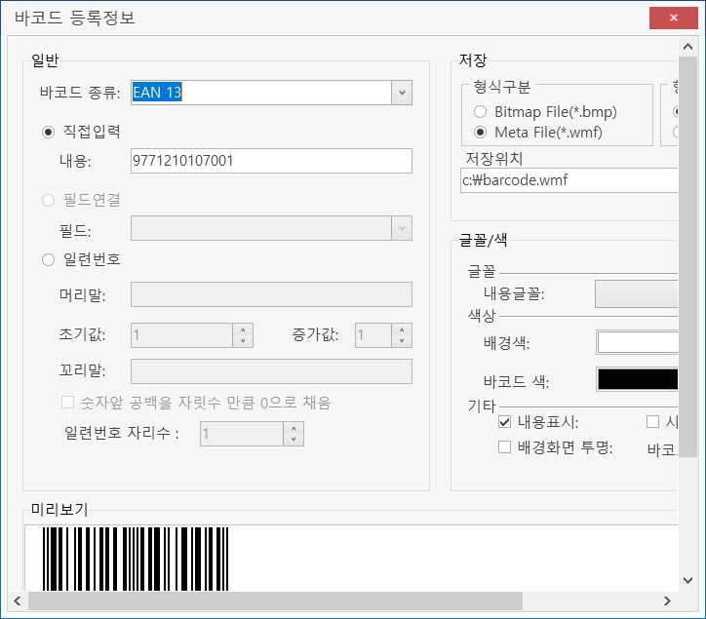
Task: Click the horizontal scrollbar right arrow
Action: pos(667,601)
